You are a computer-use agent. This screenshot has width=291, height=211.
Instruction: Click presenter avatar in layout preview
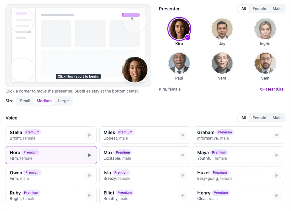pos(134,69)
